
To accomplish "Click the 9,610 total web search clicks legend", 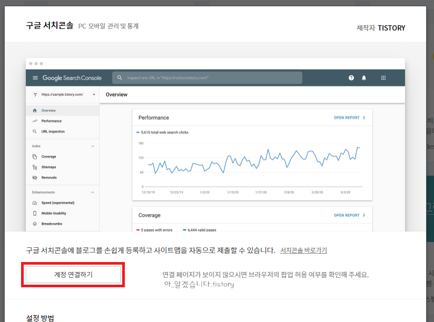I will tap(162, 133).
